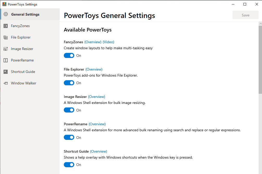Viewport: 262px width, 174px height.
Task: Select the Shortcut Guide sidebar icon
Action: click(5, 72)
